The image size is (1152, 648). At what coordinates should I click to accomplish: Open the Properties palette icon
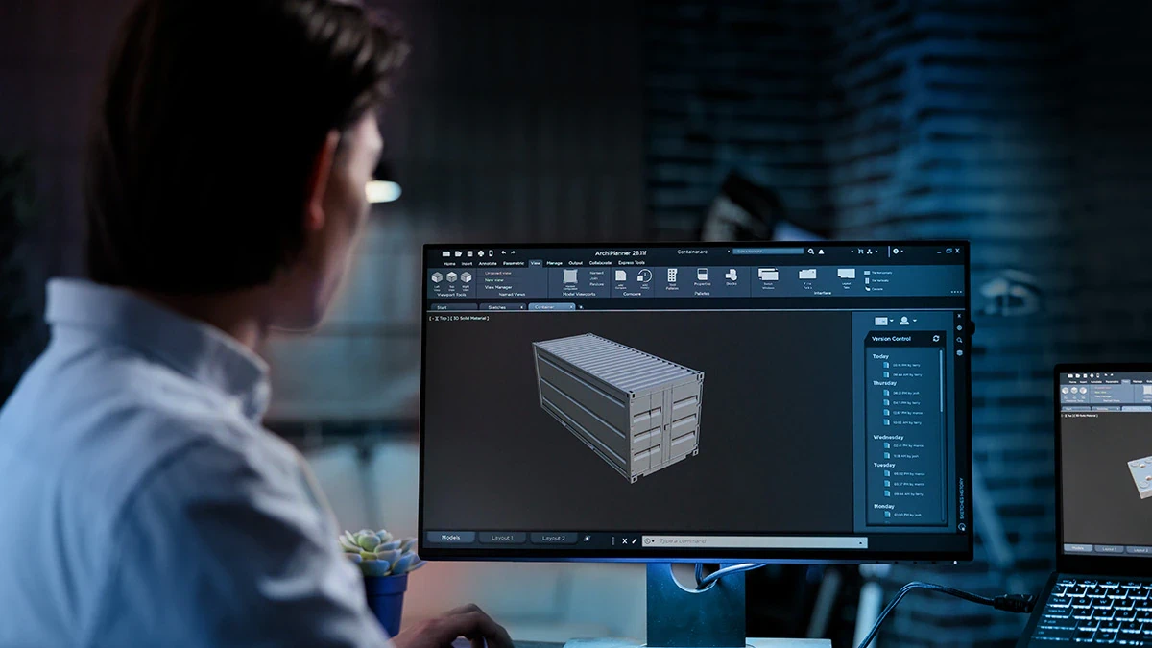[702, 276]
